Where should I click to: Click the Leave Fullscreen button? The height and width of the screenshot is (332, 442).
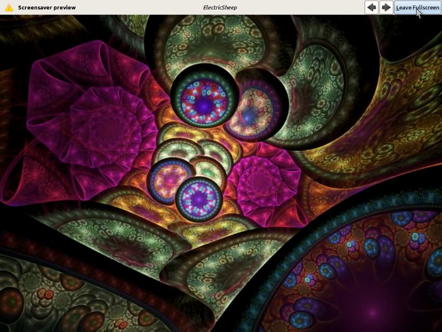pyautogui.click(x=418, y=7)
